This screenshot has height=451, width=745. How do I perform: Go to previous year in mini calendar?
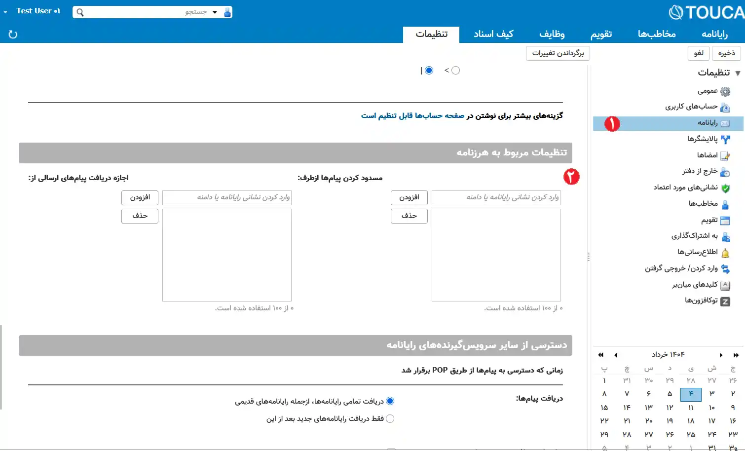click(600, 355)
